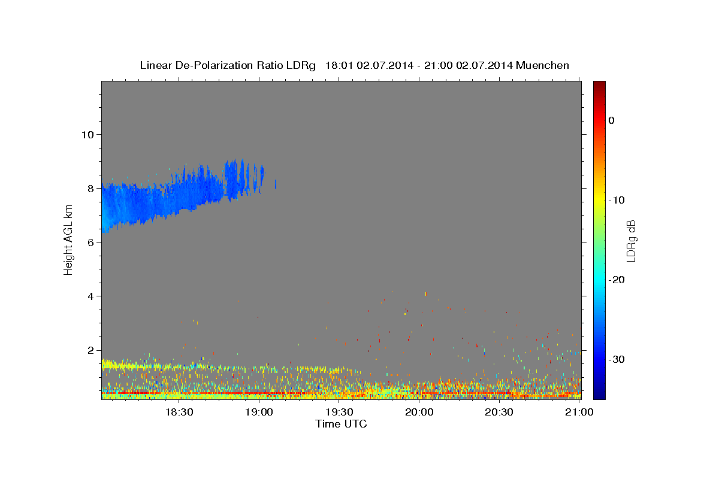Click the 19:30 time tick label
719x479 pixels.
pyautogui.click(x=339, y=412)
